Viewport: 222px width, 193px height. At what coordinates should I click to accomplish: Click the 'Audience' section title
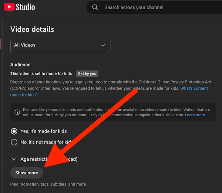point(20,65)
